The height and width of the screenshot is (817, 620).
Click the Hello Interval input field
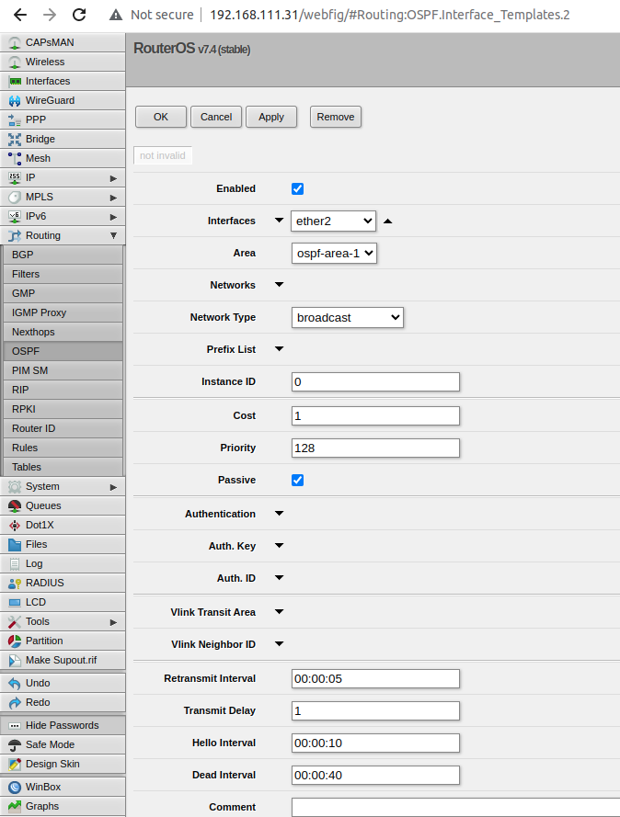(375, 743)
